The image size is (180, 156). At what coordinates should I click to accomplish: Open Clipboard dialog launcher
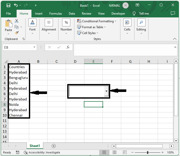(24, 39)
